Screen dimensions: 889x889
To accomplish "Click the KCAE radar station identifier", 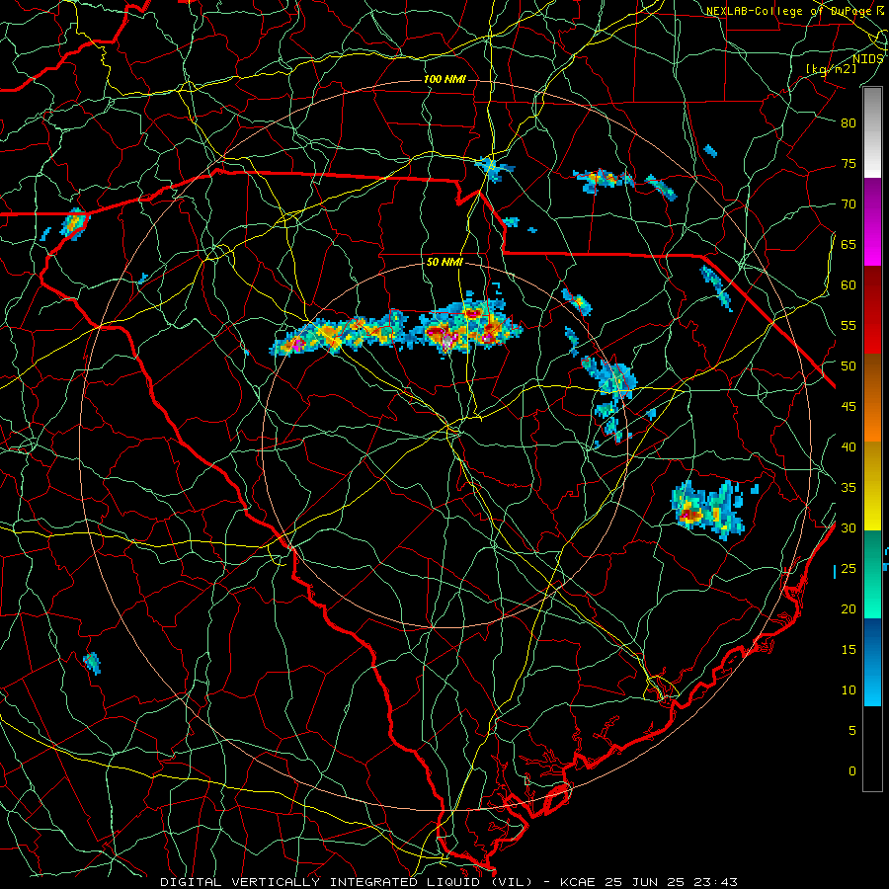I will pos(577,882).
